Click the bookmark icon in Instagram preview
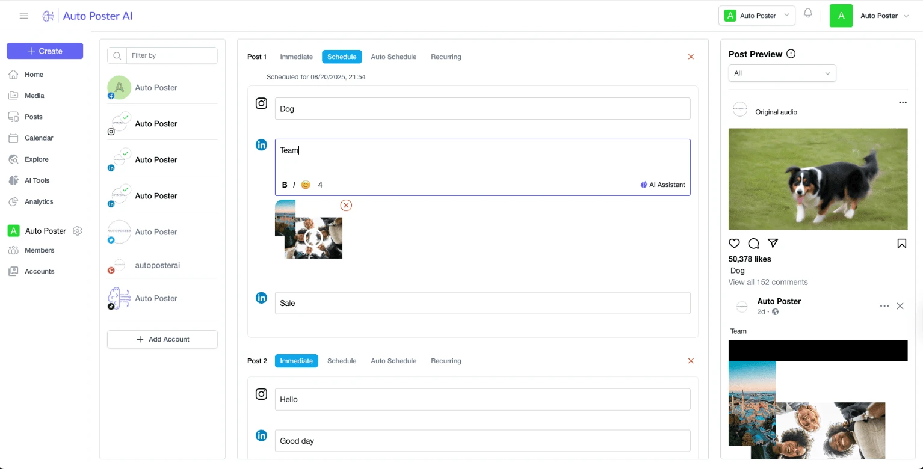 coord(901,244)
